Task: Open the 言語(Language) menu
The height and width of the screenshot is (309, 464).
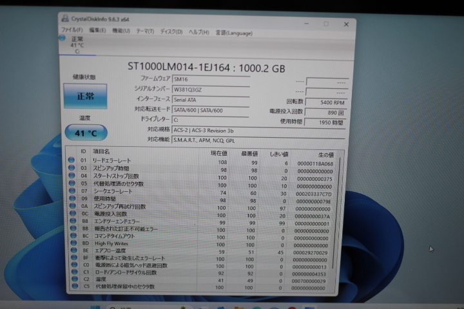Action: tap(234, 33)
